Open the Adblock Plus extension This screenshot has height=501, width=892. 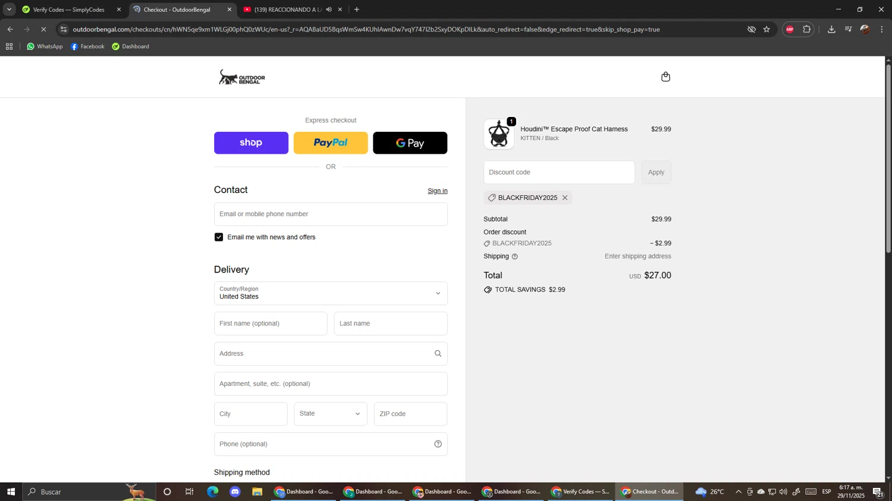(790, 29)
